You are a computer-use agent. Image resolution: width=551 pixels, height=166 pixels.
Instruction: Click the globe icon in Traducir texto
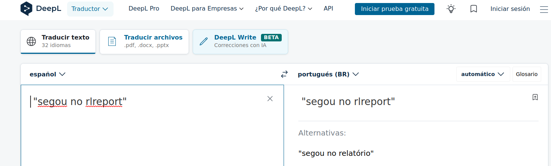coord(31,41)
